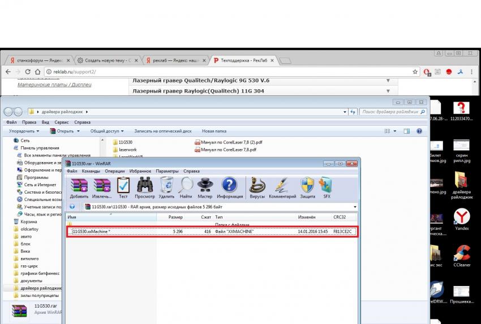Open the Материнские платы / Дисплеи link
This screenshot has height=324, width=481.
tap(54, 85)
